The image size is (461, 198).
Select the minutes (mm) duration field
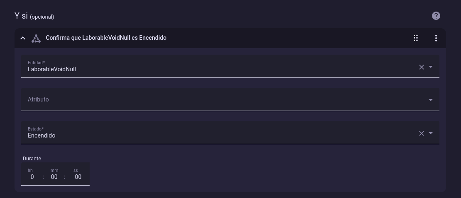pos(54,177)
